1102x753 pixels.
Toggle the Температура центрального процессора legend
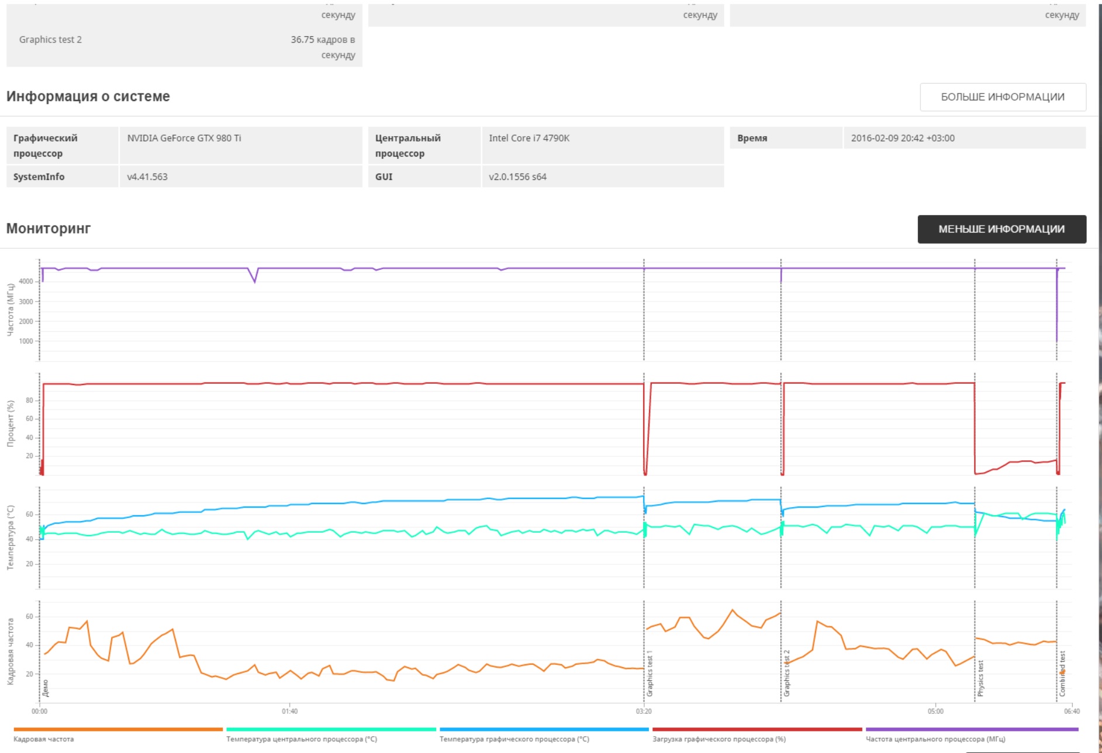(302, 739)
